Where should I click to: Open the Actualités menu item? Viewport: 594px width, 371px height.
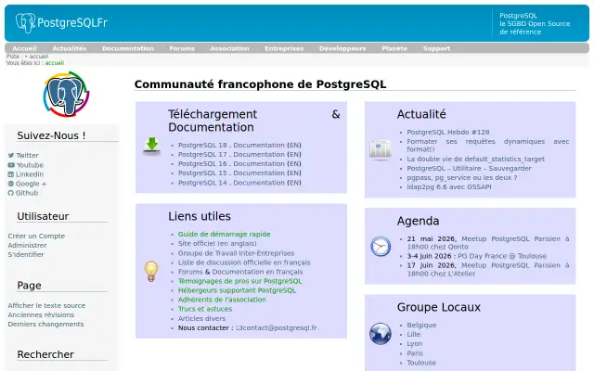pyautogui.click(x=70, y=48)
